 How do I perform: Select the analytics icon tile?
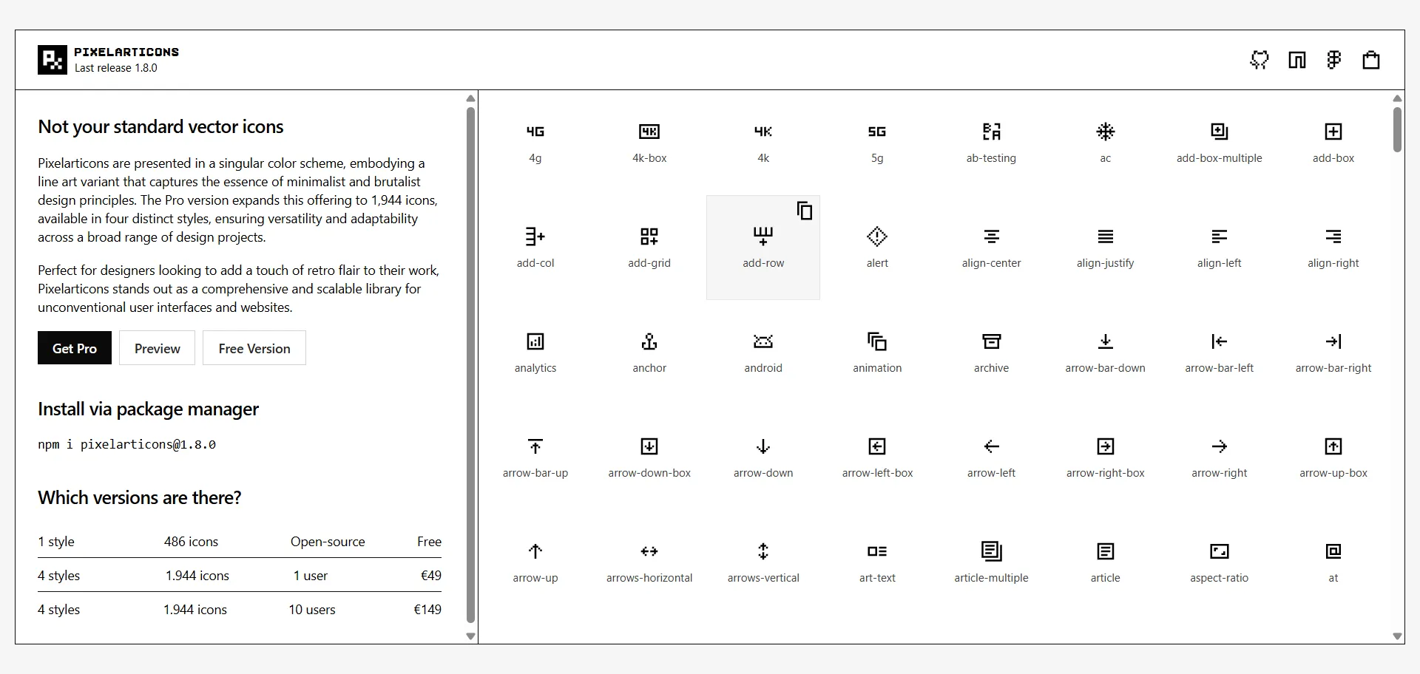point(535,353)
